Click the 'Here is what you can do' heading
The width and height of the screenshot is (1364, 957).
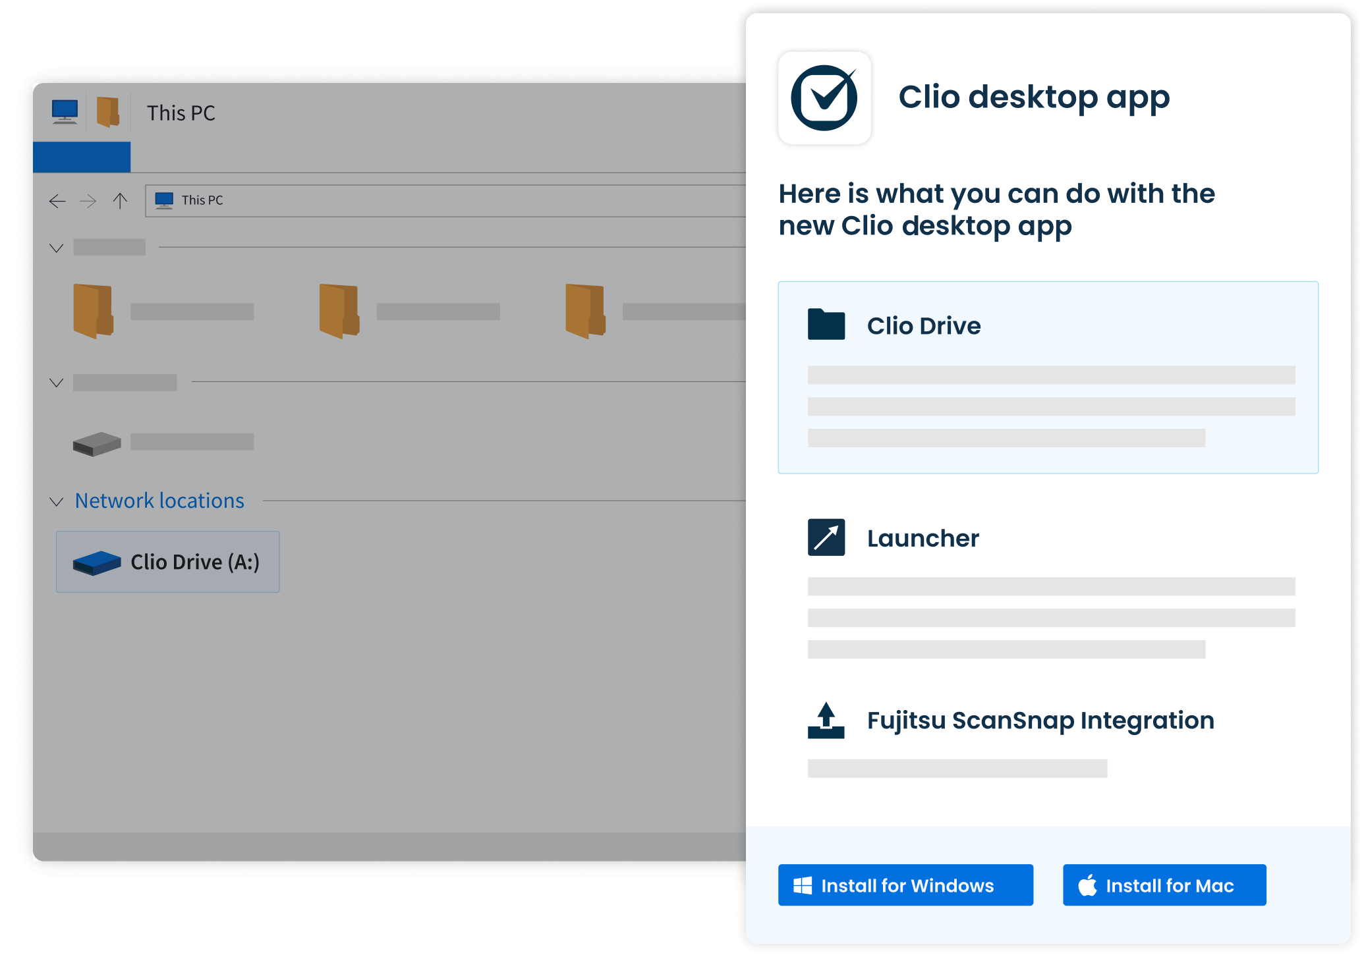coord(996,209)
